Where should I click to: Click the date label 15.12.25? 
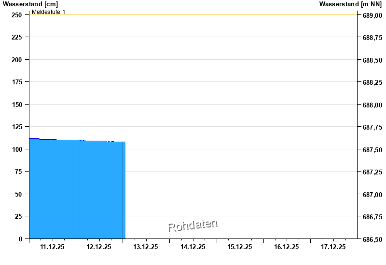coord(239,247)
